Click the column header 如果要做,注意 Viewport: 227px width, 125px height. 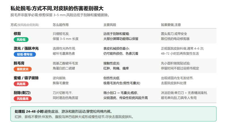[x=171, y=25]
